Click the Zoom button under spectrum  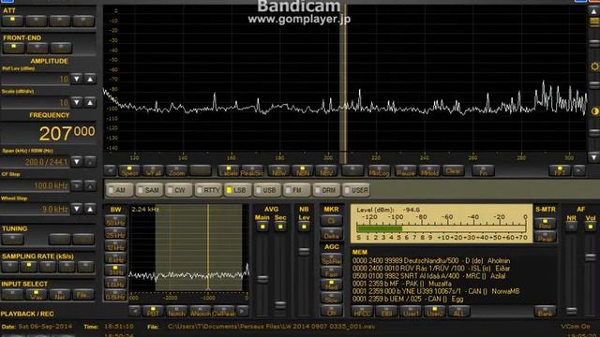click(x=177, y=170)
